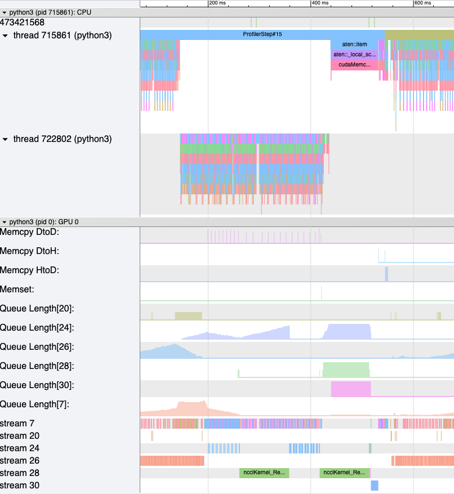Click the green Queue Length[28] counter region
The height and width of the screenshot is (494, 454).
(x=346, y=368)
